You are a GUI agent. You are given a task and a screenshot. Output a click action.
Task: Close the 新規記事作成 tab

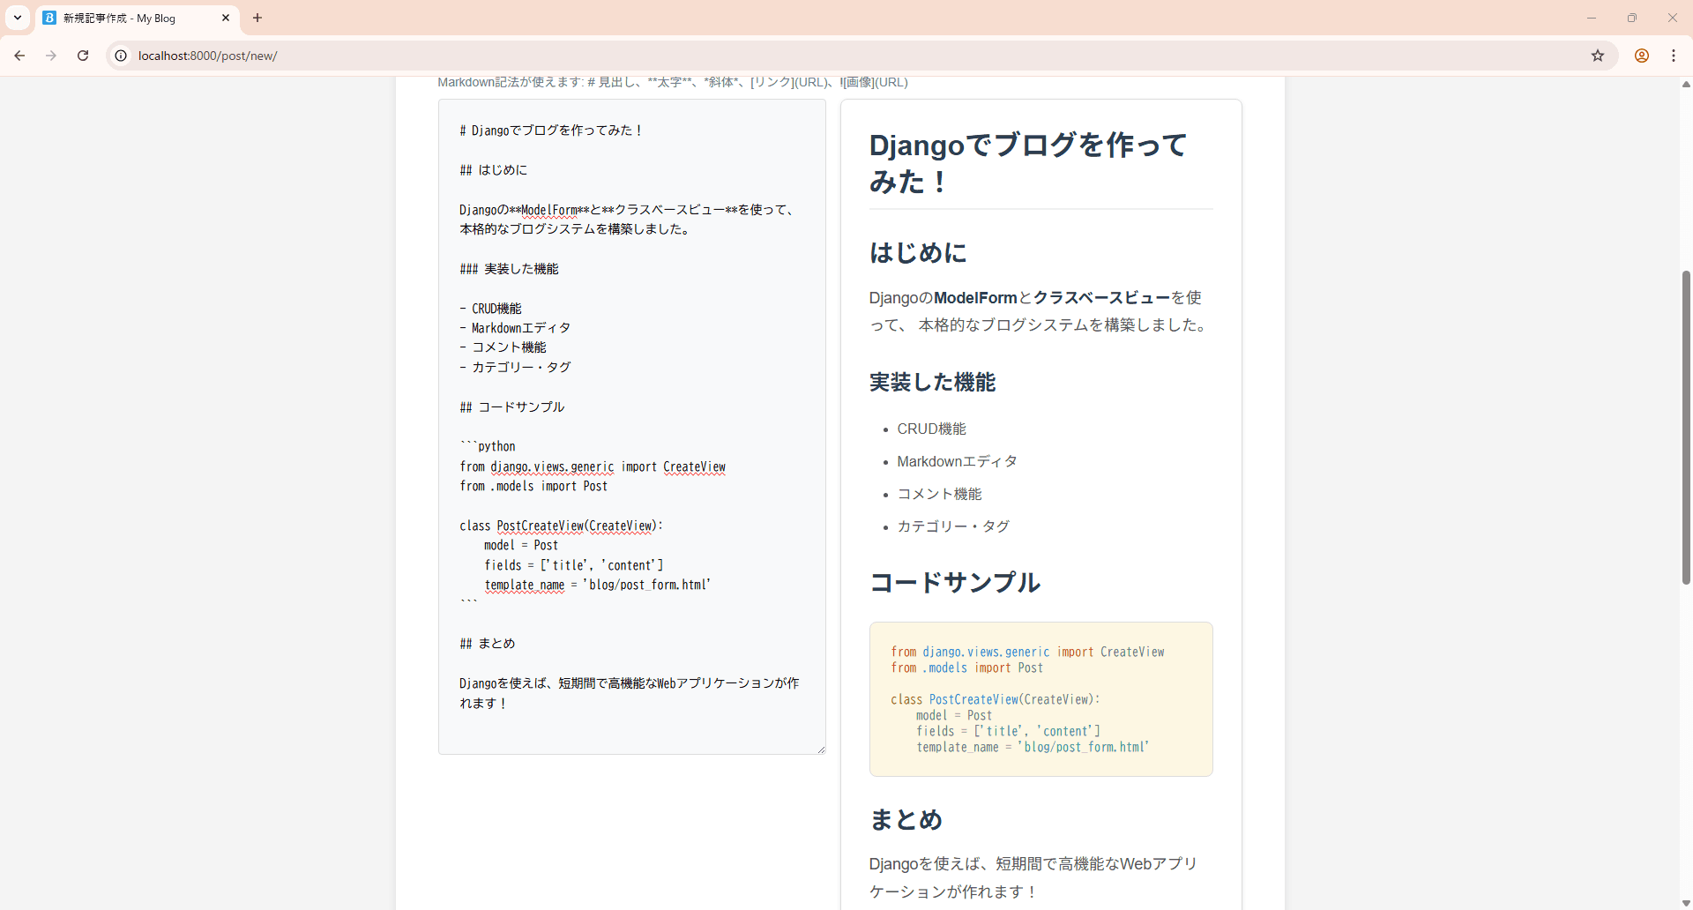click(226, 18)
